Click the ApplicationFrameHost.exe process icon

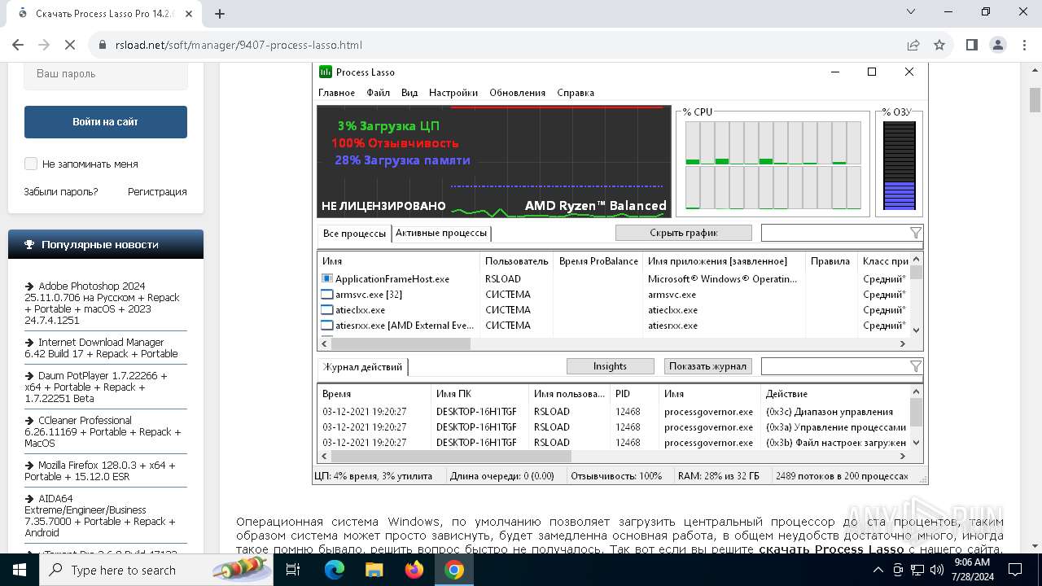[327, 278]
